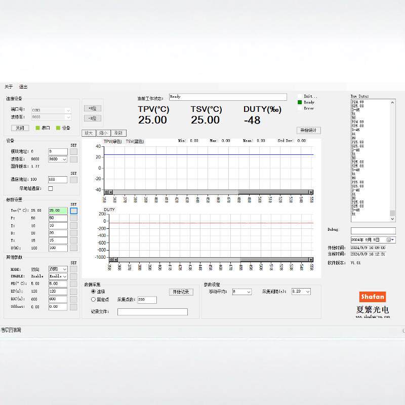This screenshot has width=405, height=405.
Task: Open the 关于 menu
Action: [9, 87]
